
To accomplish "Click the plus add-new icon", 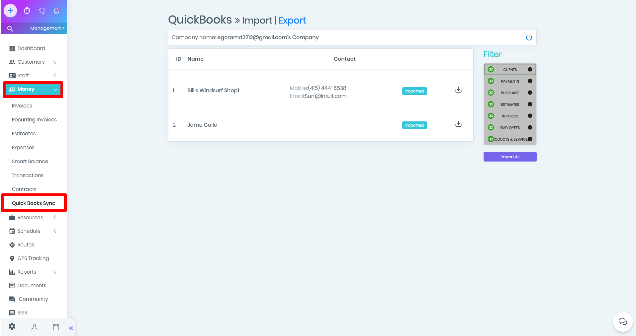I will pyautogui.click(x=10, y=11).
